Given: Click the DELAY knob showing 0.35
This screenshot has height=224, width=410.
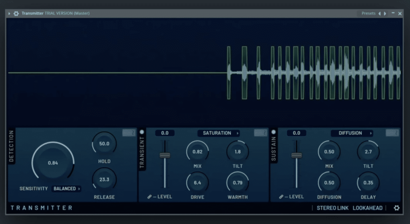Looking at the screenshot, I should coord(368,183).
